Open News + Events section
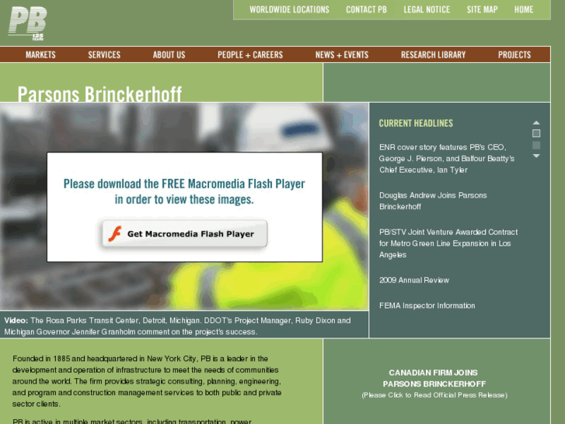565x424 pixels. pyautogui.click(x=342, y=55)
